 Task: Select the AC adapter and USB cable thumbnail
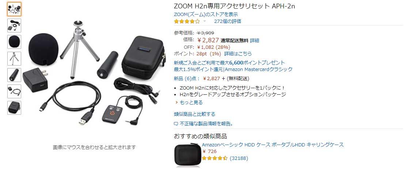[14, 91]
